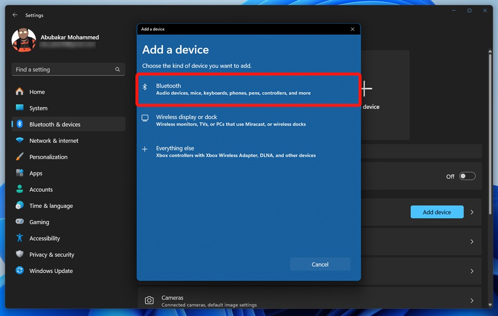Expand the row next to Add device
The image size is (498, 316).
(472, 212)
